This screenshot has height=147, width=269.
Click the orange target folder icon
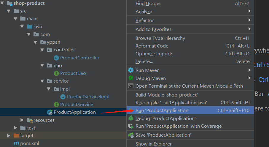(16, 136)
